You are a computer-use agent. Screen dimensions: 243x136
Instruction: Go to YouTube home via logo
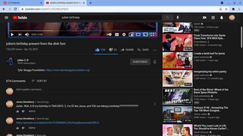20,17
